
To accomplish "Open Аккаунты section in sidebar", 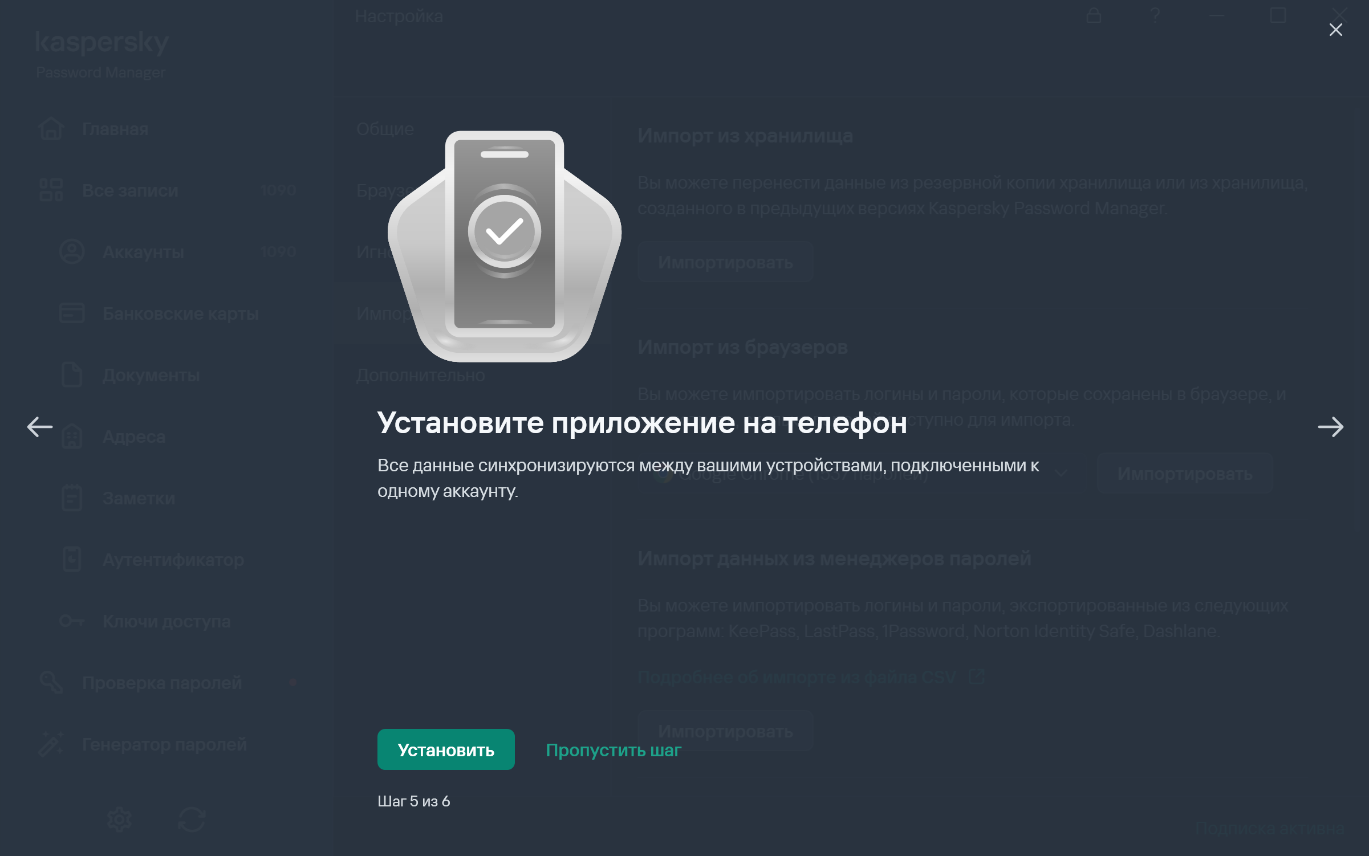I will pyautogui.click(x=143, y=252).
